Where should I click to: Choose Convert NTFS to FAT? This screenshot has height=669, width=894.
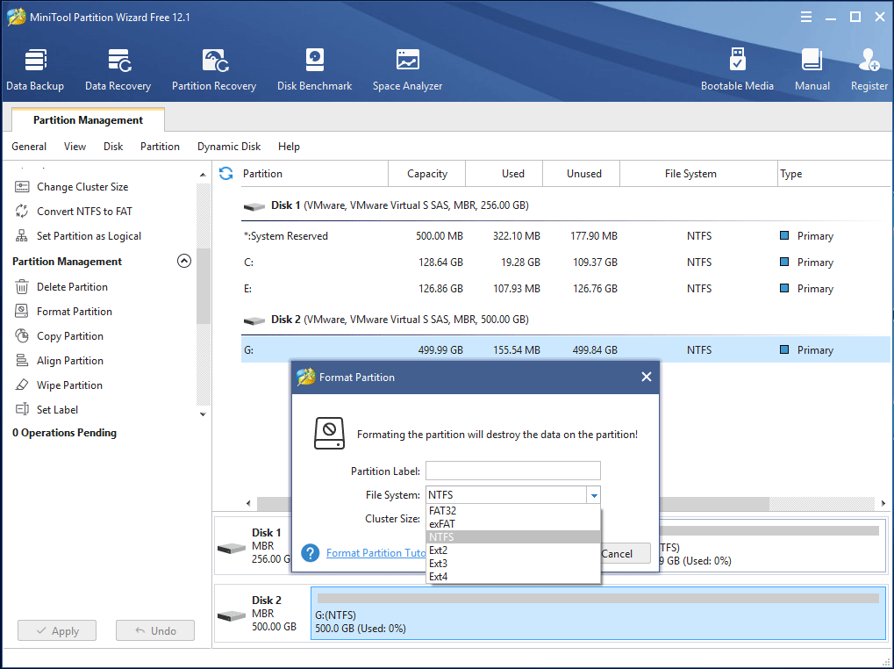click(84, 212)
